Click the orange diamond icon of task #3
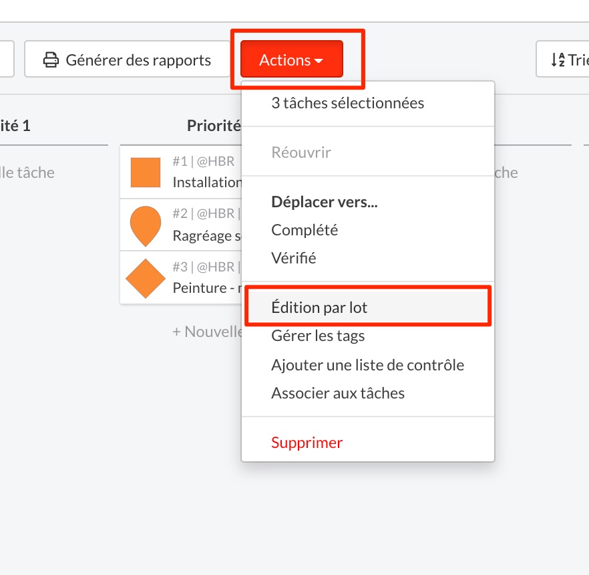The image size is (589, 575). pyautogui.click(x=146, y=279)
